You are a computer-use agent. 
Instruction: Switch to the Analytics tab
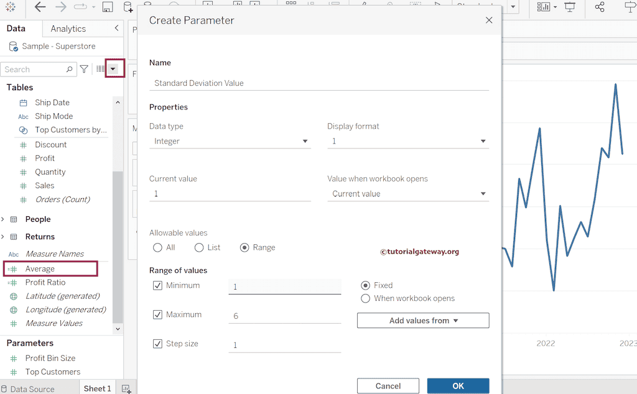(x=68, y=29)
